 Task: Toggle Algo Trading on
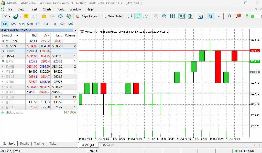[x=87, y=16]
